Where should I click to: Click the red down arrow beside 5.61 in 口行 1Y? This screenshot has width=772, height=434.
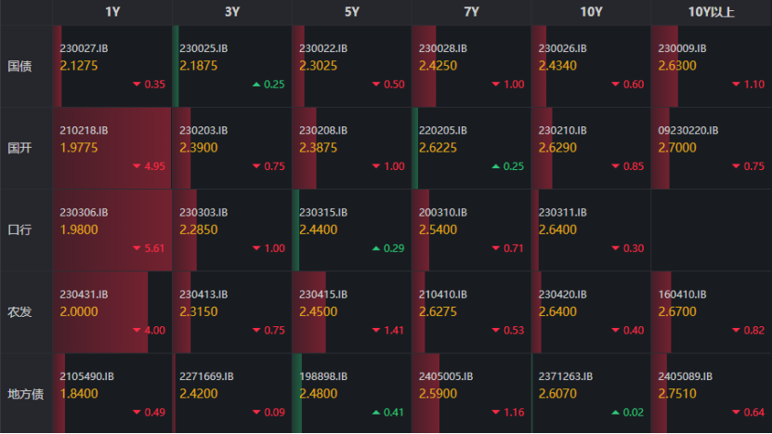[x=137, y=248]
